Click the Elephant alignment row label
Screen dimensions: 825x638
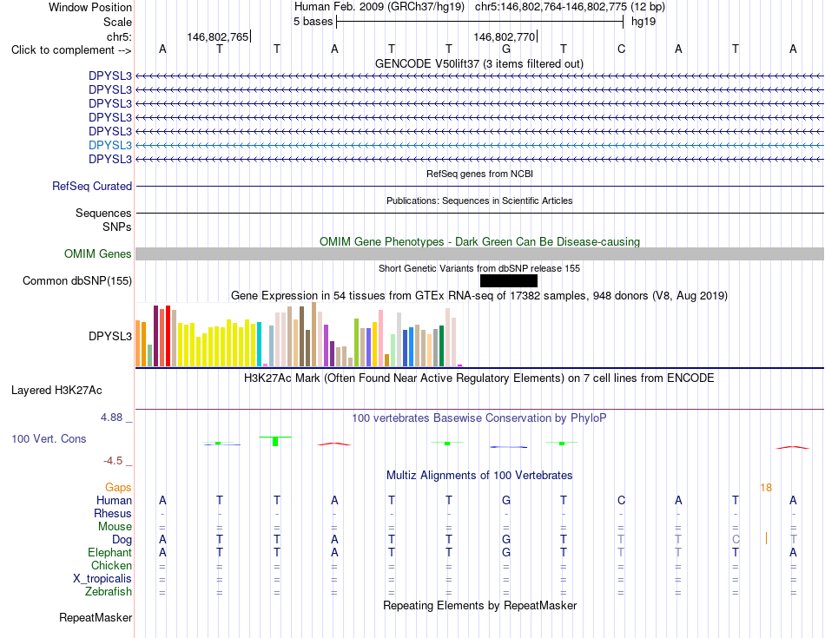109,553
